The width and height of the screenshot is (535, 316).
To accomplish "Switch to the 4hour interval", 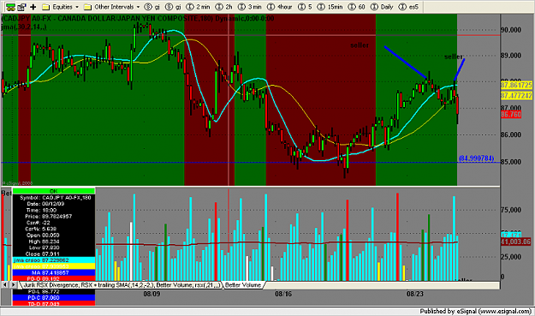I will coord(279,7).
